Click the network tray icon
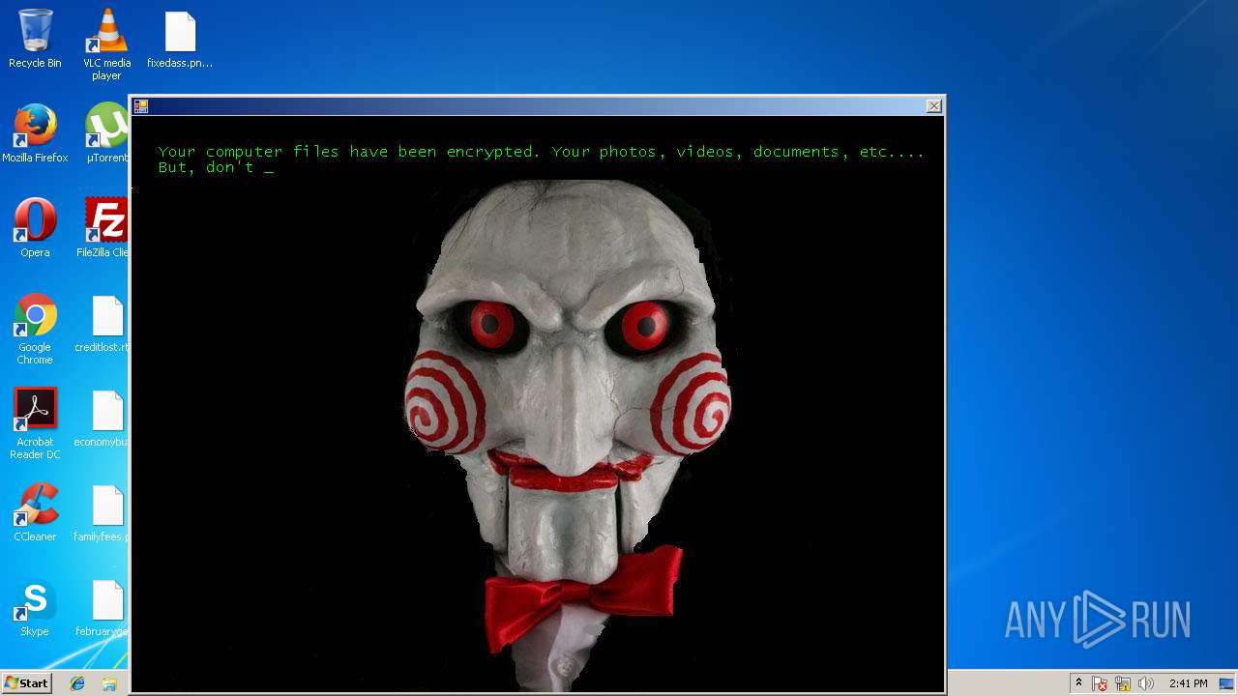Screen dimensions: 1238x696 click(1123, 683)
